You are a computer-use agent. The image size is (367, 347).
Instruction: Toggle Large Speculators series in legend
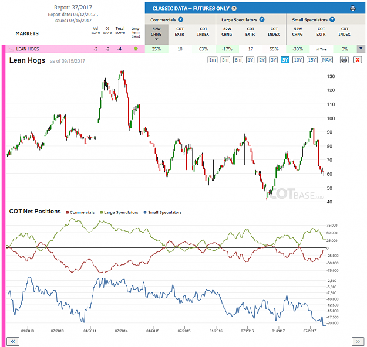point(119,212)
